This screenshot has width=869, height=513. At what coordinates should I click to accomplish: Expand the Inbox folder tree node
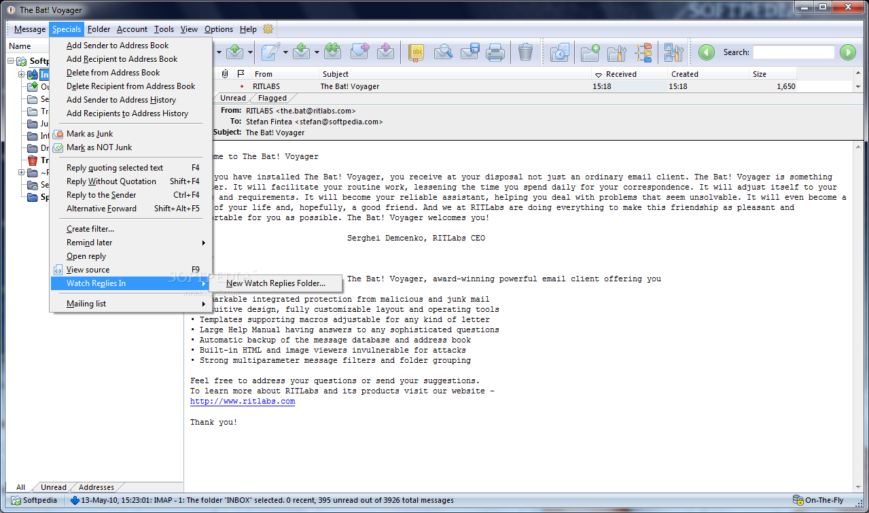(22, 74)
